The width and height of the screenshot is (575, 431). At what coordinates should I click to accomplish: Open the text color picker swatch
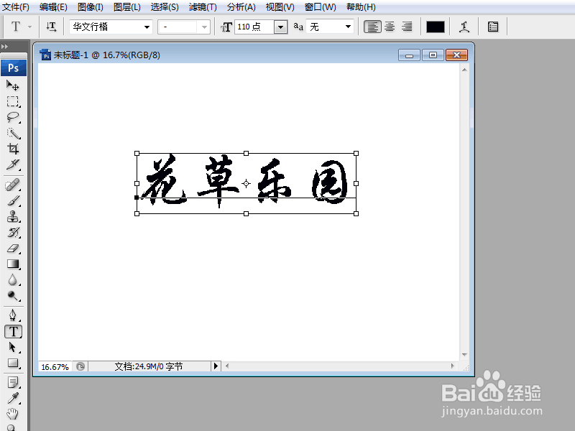pos(436,26)
